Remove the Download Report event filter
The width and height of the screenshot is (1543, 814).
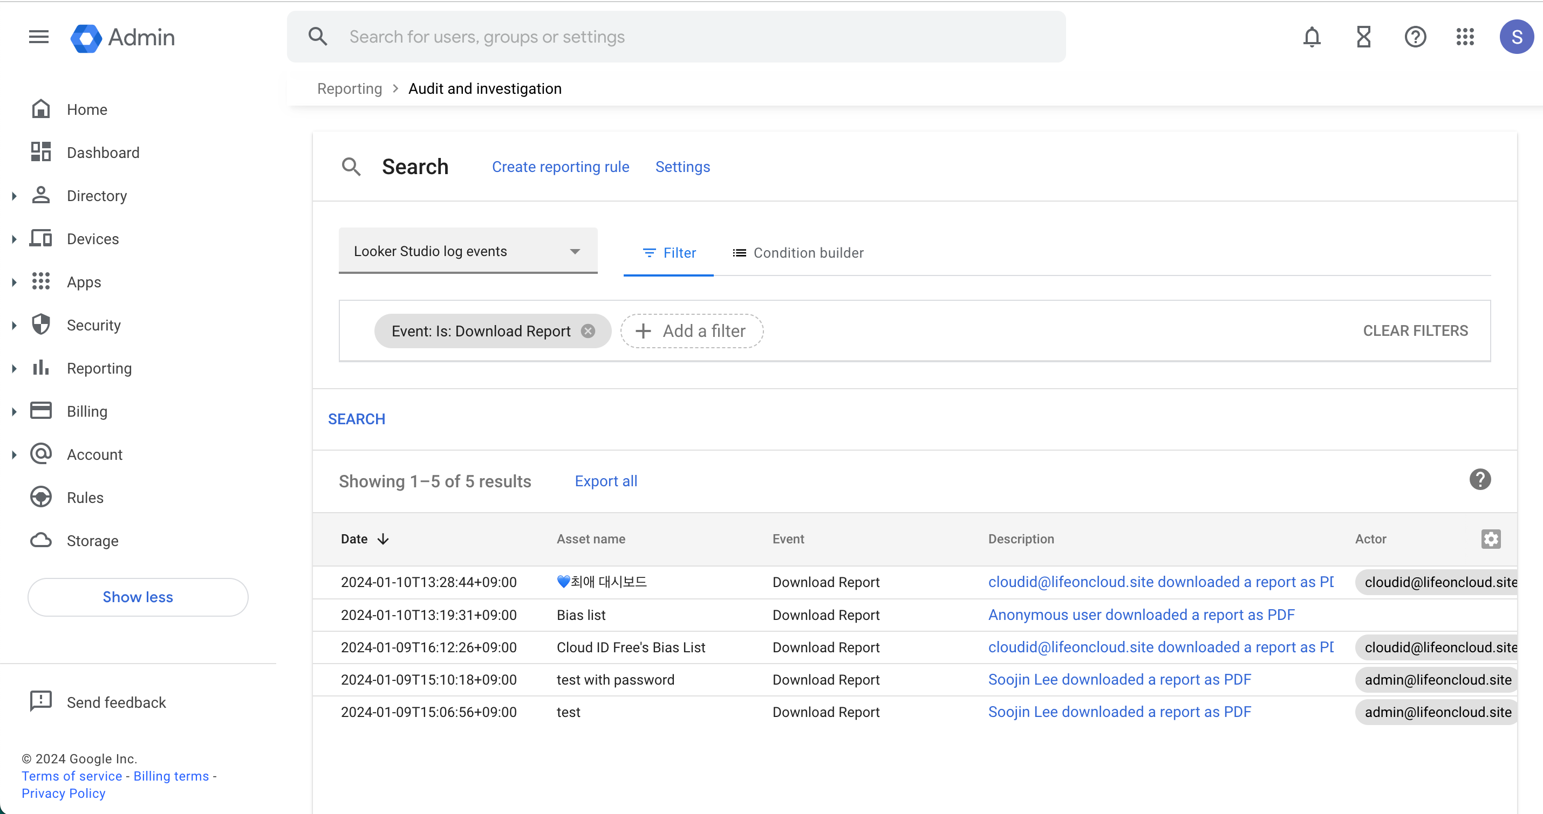[588, 331]
